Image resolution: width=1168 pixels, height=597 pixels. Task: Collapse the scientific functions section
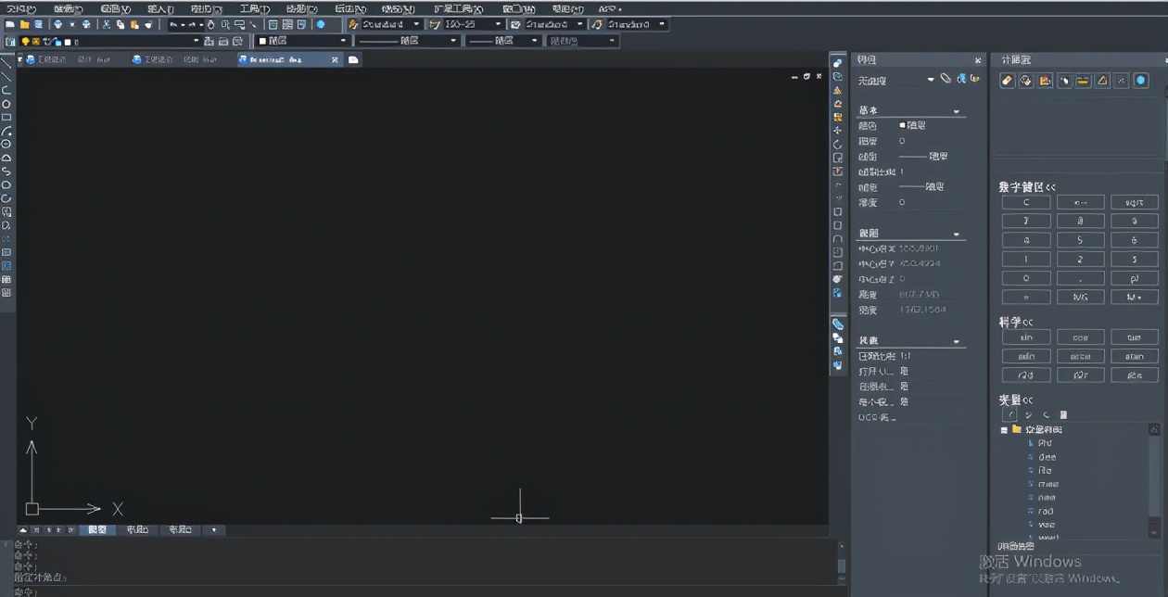tap(1028, 323)
